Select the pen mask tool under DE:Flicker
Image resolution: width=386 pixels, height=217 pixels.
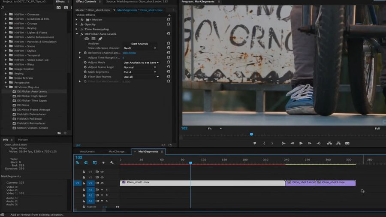(100, 39)
